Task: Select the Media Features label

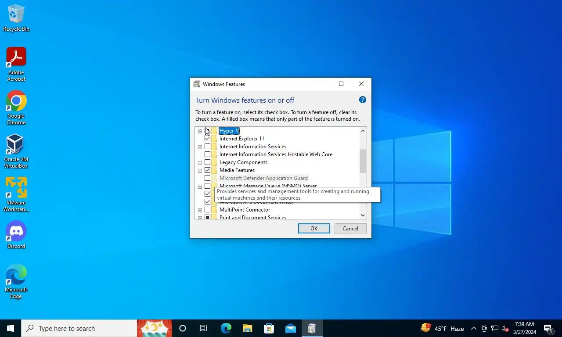Action: 237,170
